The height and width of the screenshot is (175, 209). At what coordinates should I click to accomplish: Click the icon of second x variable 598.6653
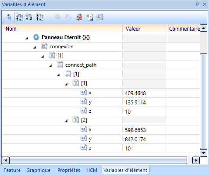point(83,129)
